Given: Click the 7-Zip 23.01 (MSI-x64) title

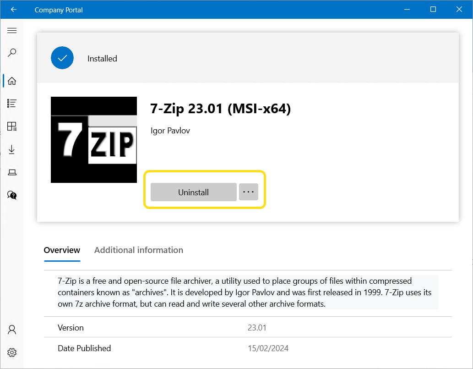Looking at the screenshot, I should point(221,109).
